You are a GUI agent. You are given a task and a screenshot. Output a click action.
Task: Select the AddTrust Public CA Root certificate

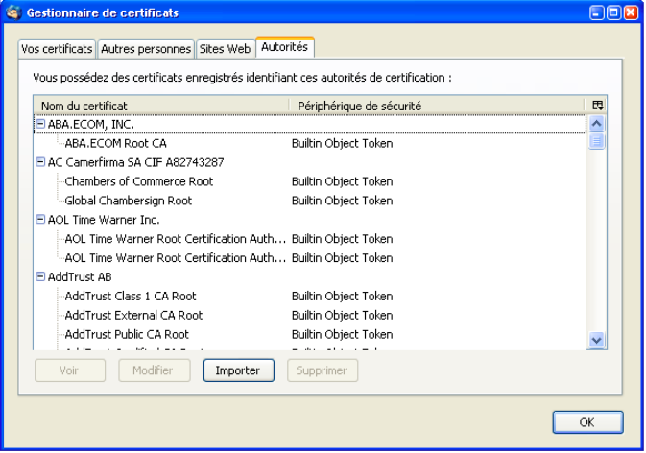127,334
